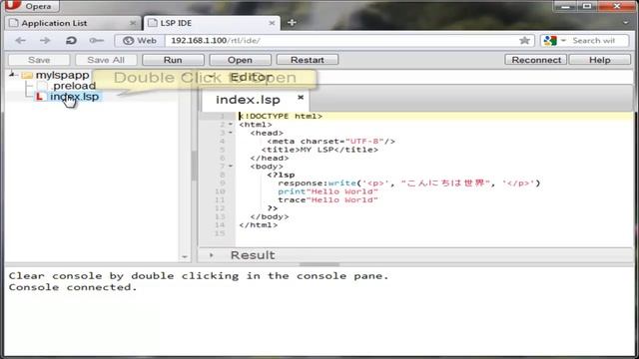Click line number 15 in the gutter
Viewport: 639px width, 359px height.
220,233
